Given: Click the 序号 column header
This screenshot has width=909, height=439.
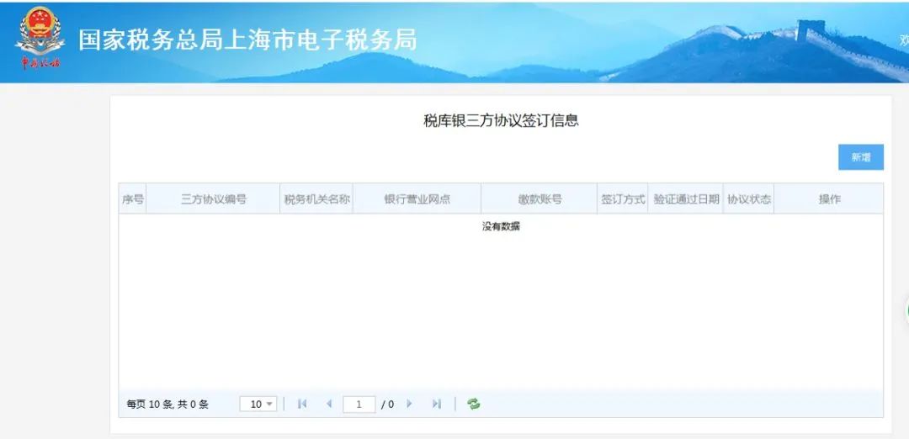Looking at the screenshot, I should click(132, 199).
